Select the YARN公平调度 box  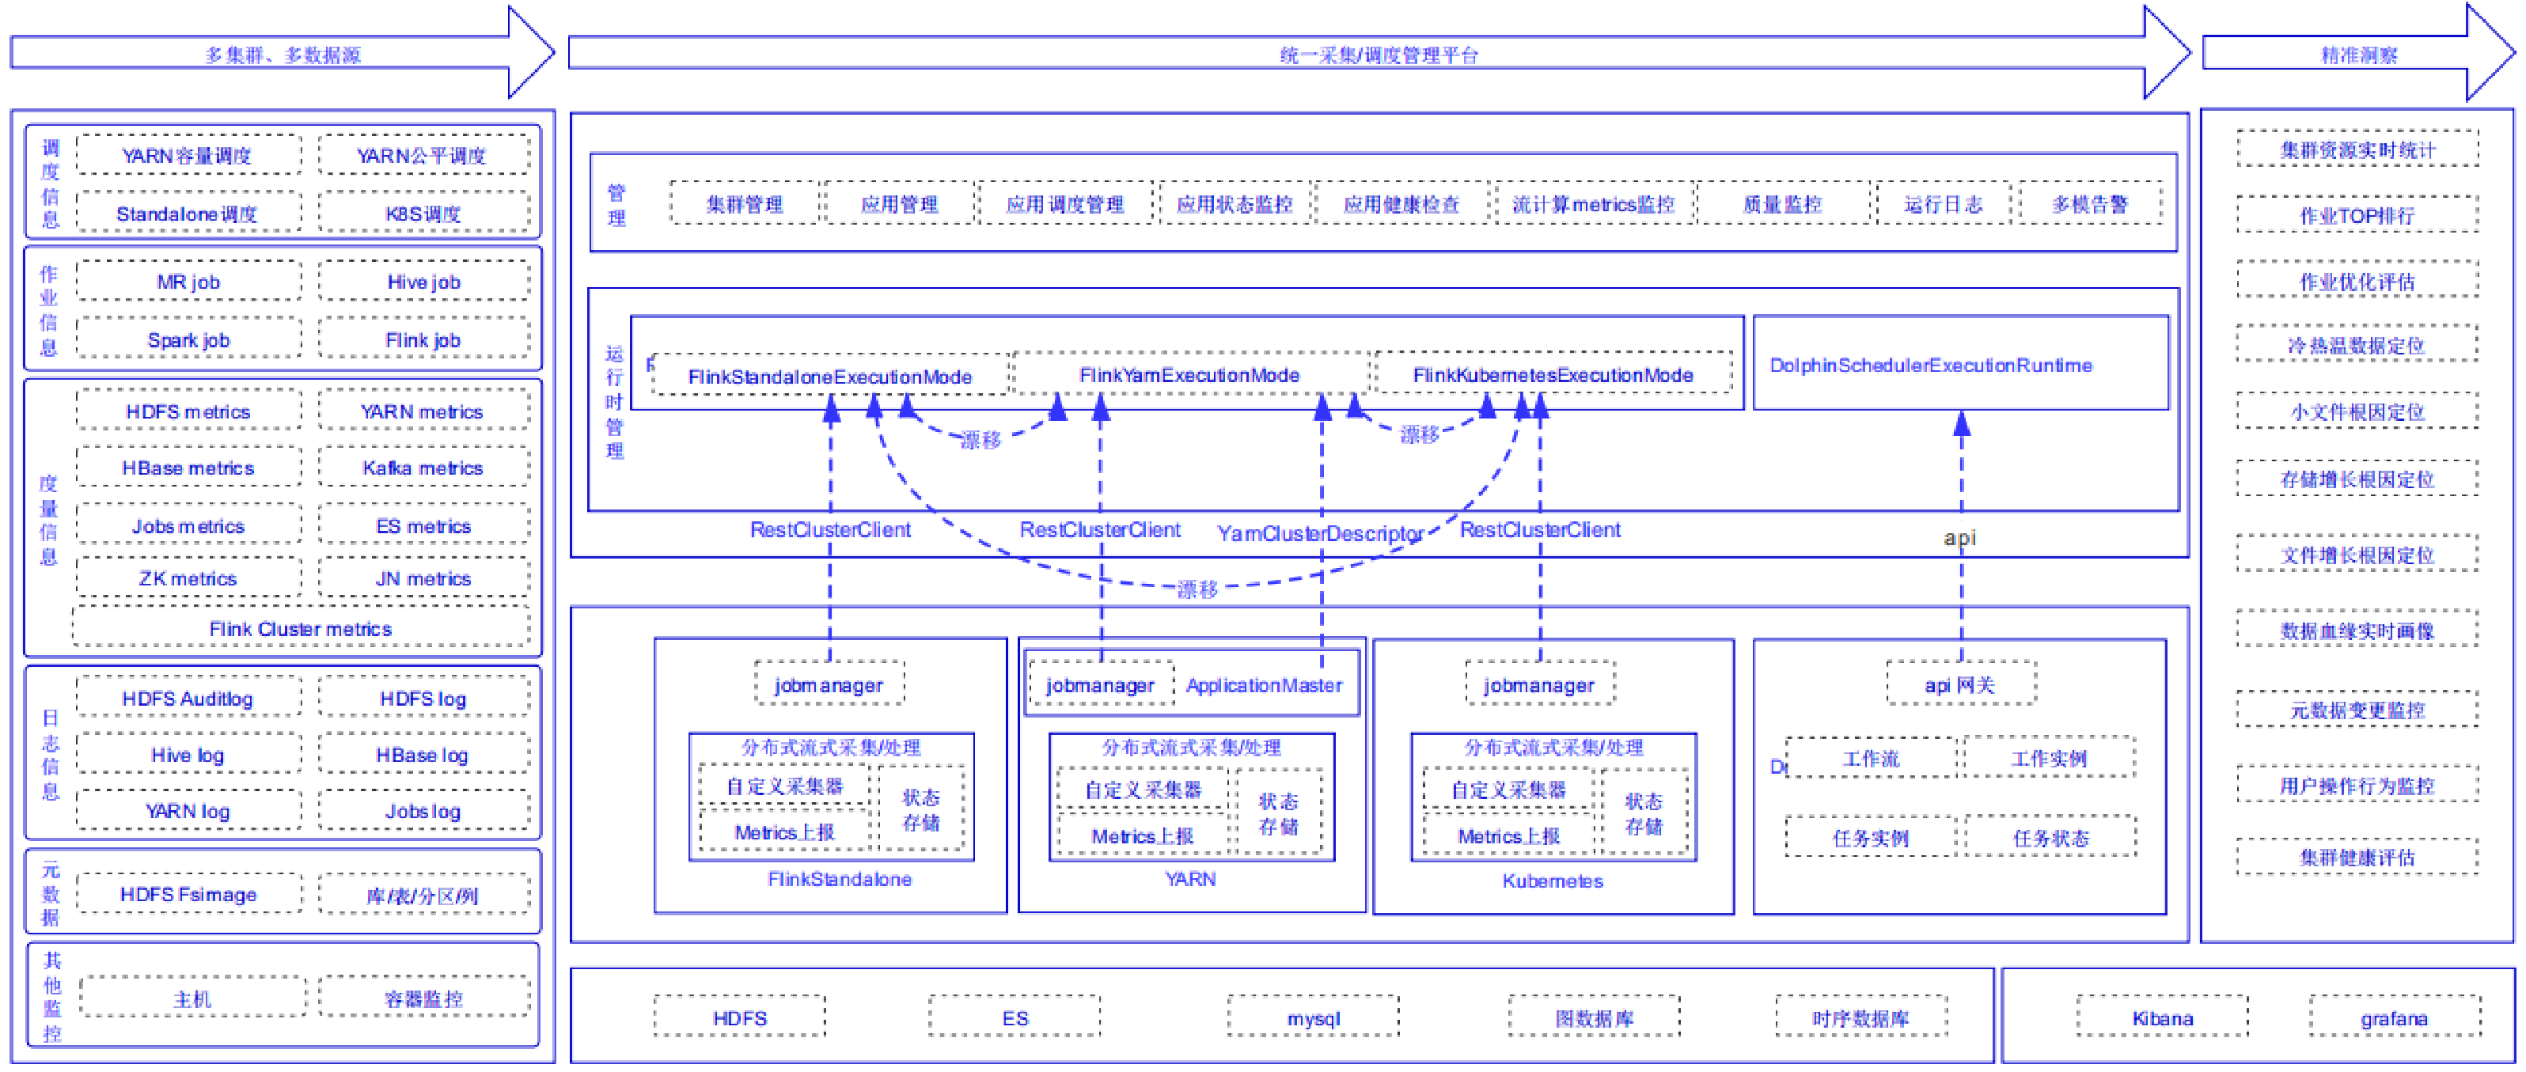423,155
